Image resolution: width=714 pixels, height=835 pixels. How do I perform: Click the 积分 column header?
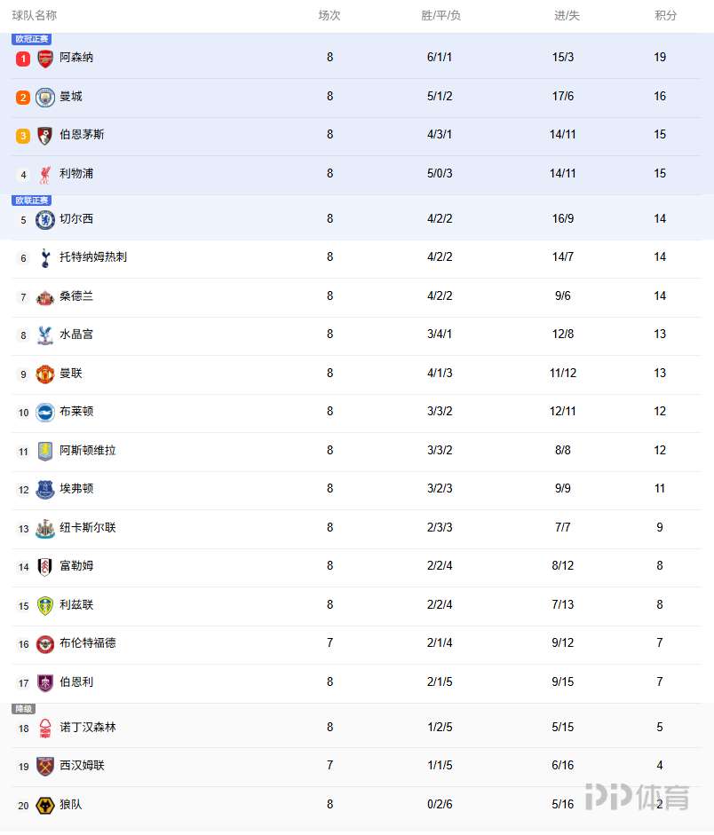point(665,15)
